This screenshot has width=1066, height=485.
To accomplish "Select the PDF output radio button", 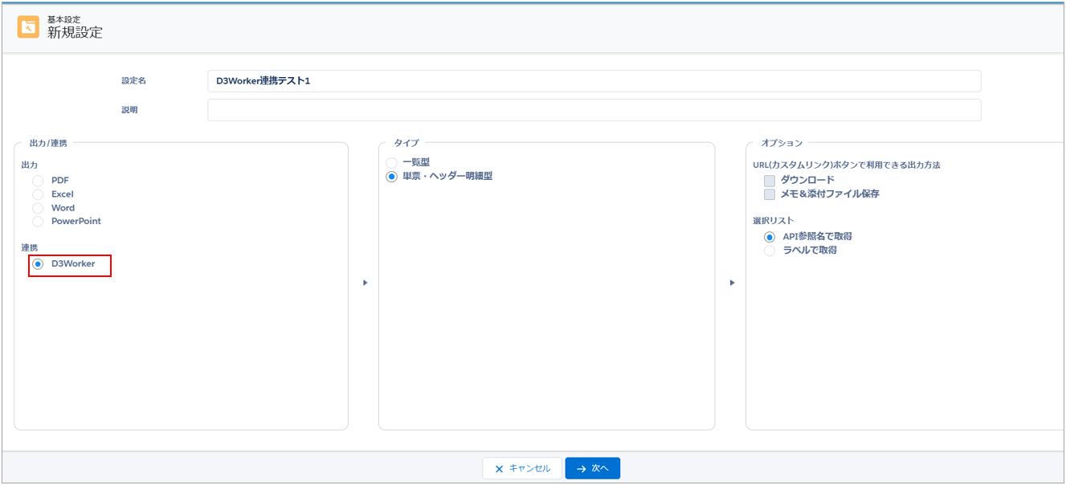I will (38, 181).
